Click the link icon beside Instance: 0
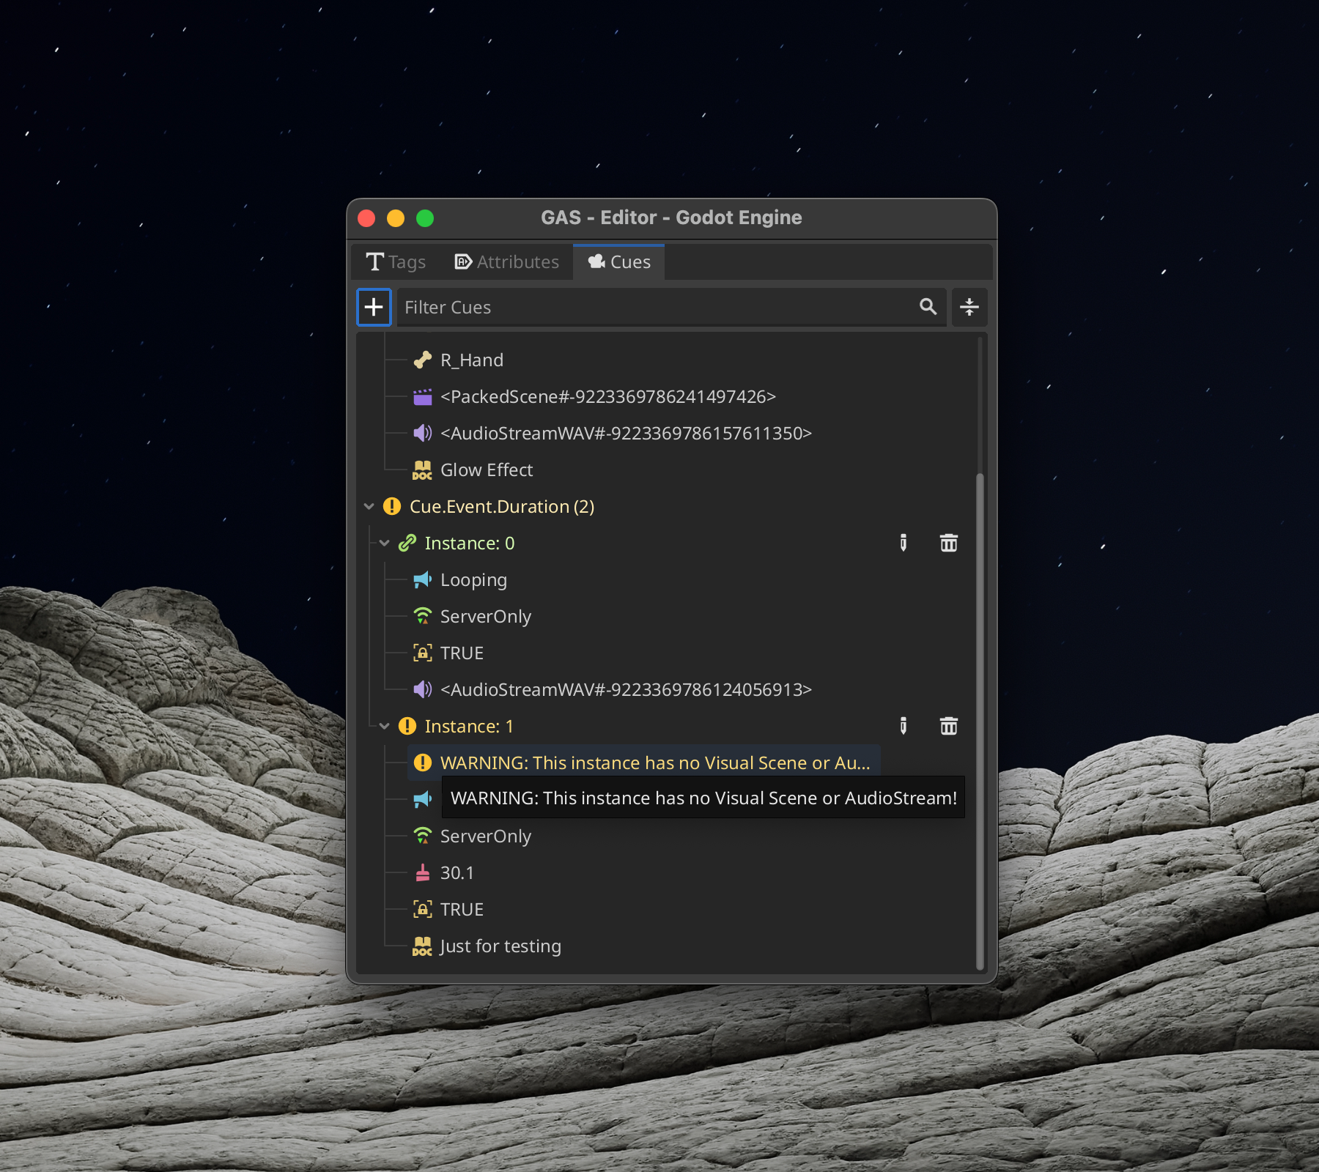Viewport: 1319px width, 1172px height. pos(407,543)
